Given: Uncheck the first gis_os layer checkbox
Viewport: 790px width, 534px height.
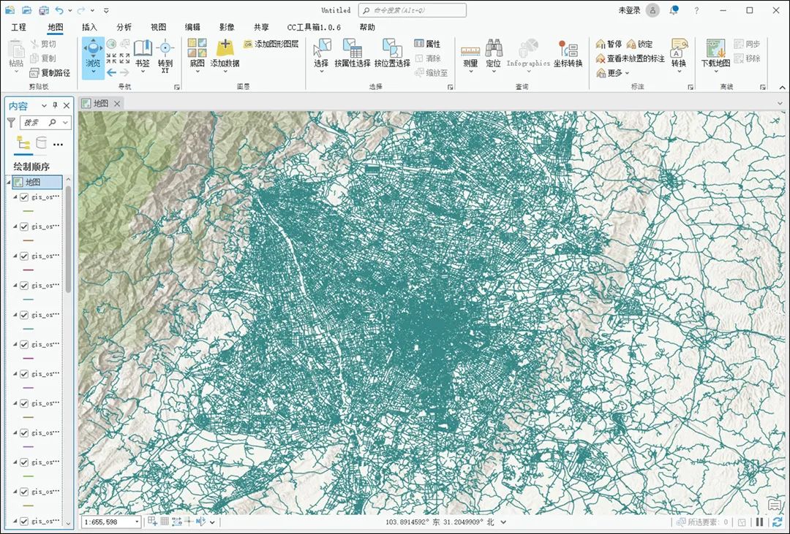Looking at the screenshot, I should point(23,197).
